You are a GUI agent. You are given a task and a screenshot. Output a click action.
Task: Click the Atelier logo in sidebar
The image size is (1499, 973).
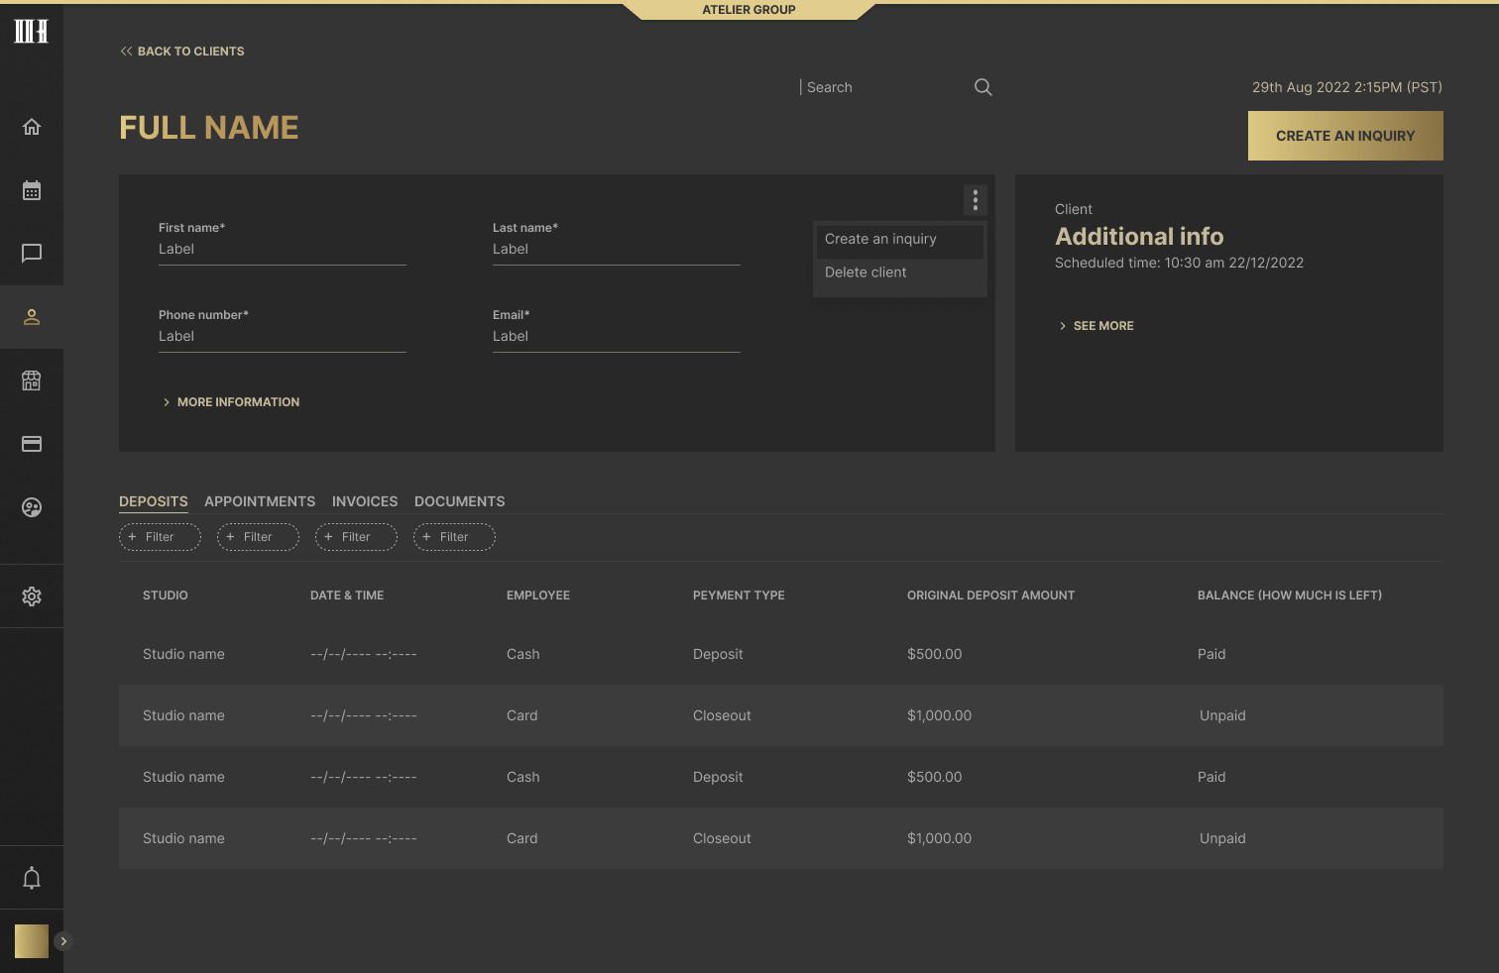point(32,31)
